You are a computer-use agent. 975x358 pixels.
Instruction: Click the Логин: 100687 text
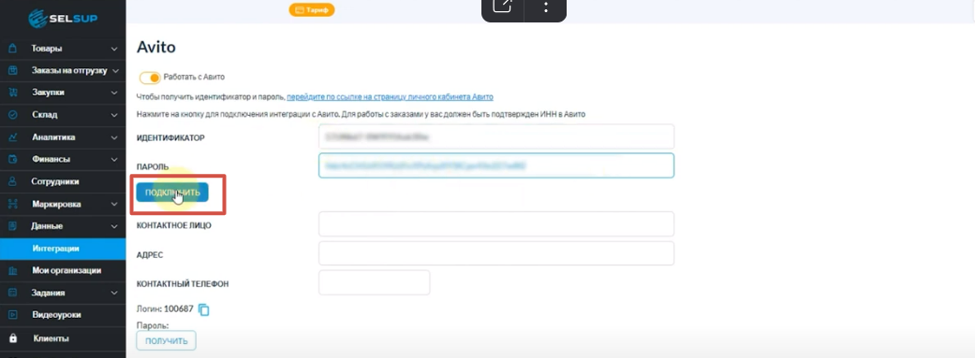point(165,308)
